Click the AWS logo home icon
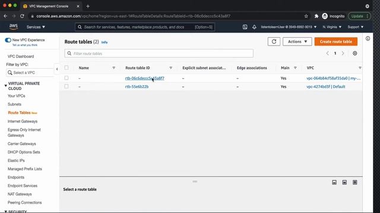 click(x=14, y=27)
